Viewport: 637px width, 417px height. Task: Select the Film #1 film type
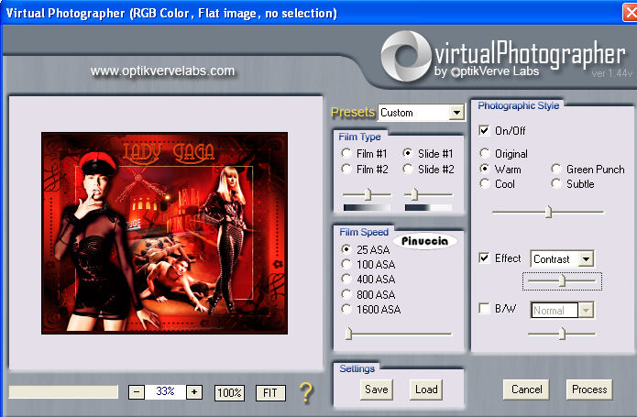point(346,153)
